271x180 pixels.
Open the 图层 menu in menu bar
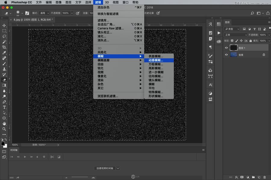click(x=68, y=2)
